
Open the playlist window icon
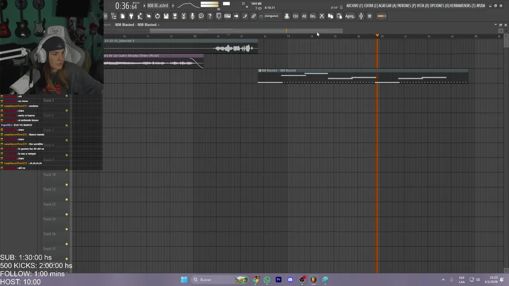219,16
